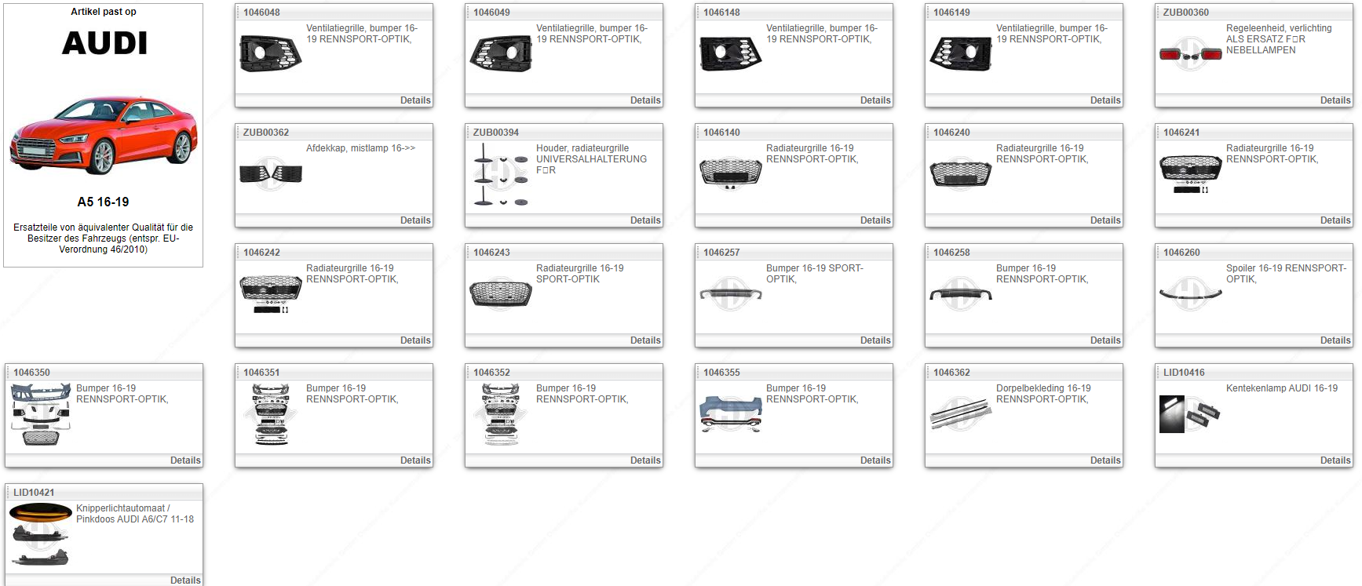Click the LID10421 turn signal image
Screen dimensions: 1362x586
tap(40, 533)
